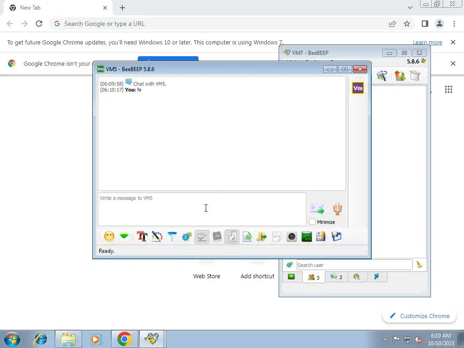Open the chats tab showing 3 in VM7
The height and width of the screenshot is (348, 464).
coord(336,277)
